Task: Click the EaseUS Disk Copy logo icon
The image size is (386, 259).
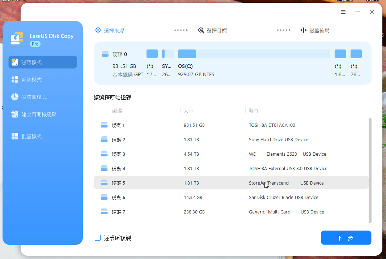Action: 17,38
